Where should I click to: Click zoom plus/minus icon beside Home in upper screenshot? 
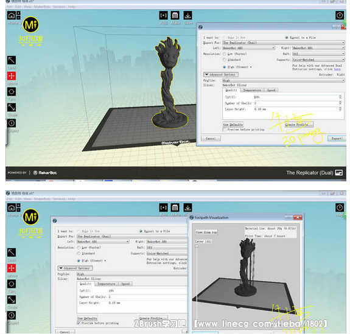[18, 15]
